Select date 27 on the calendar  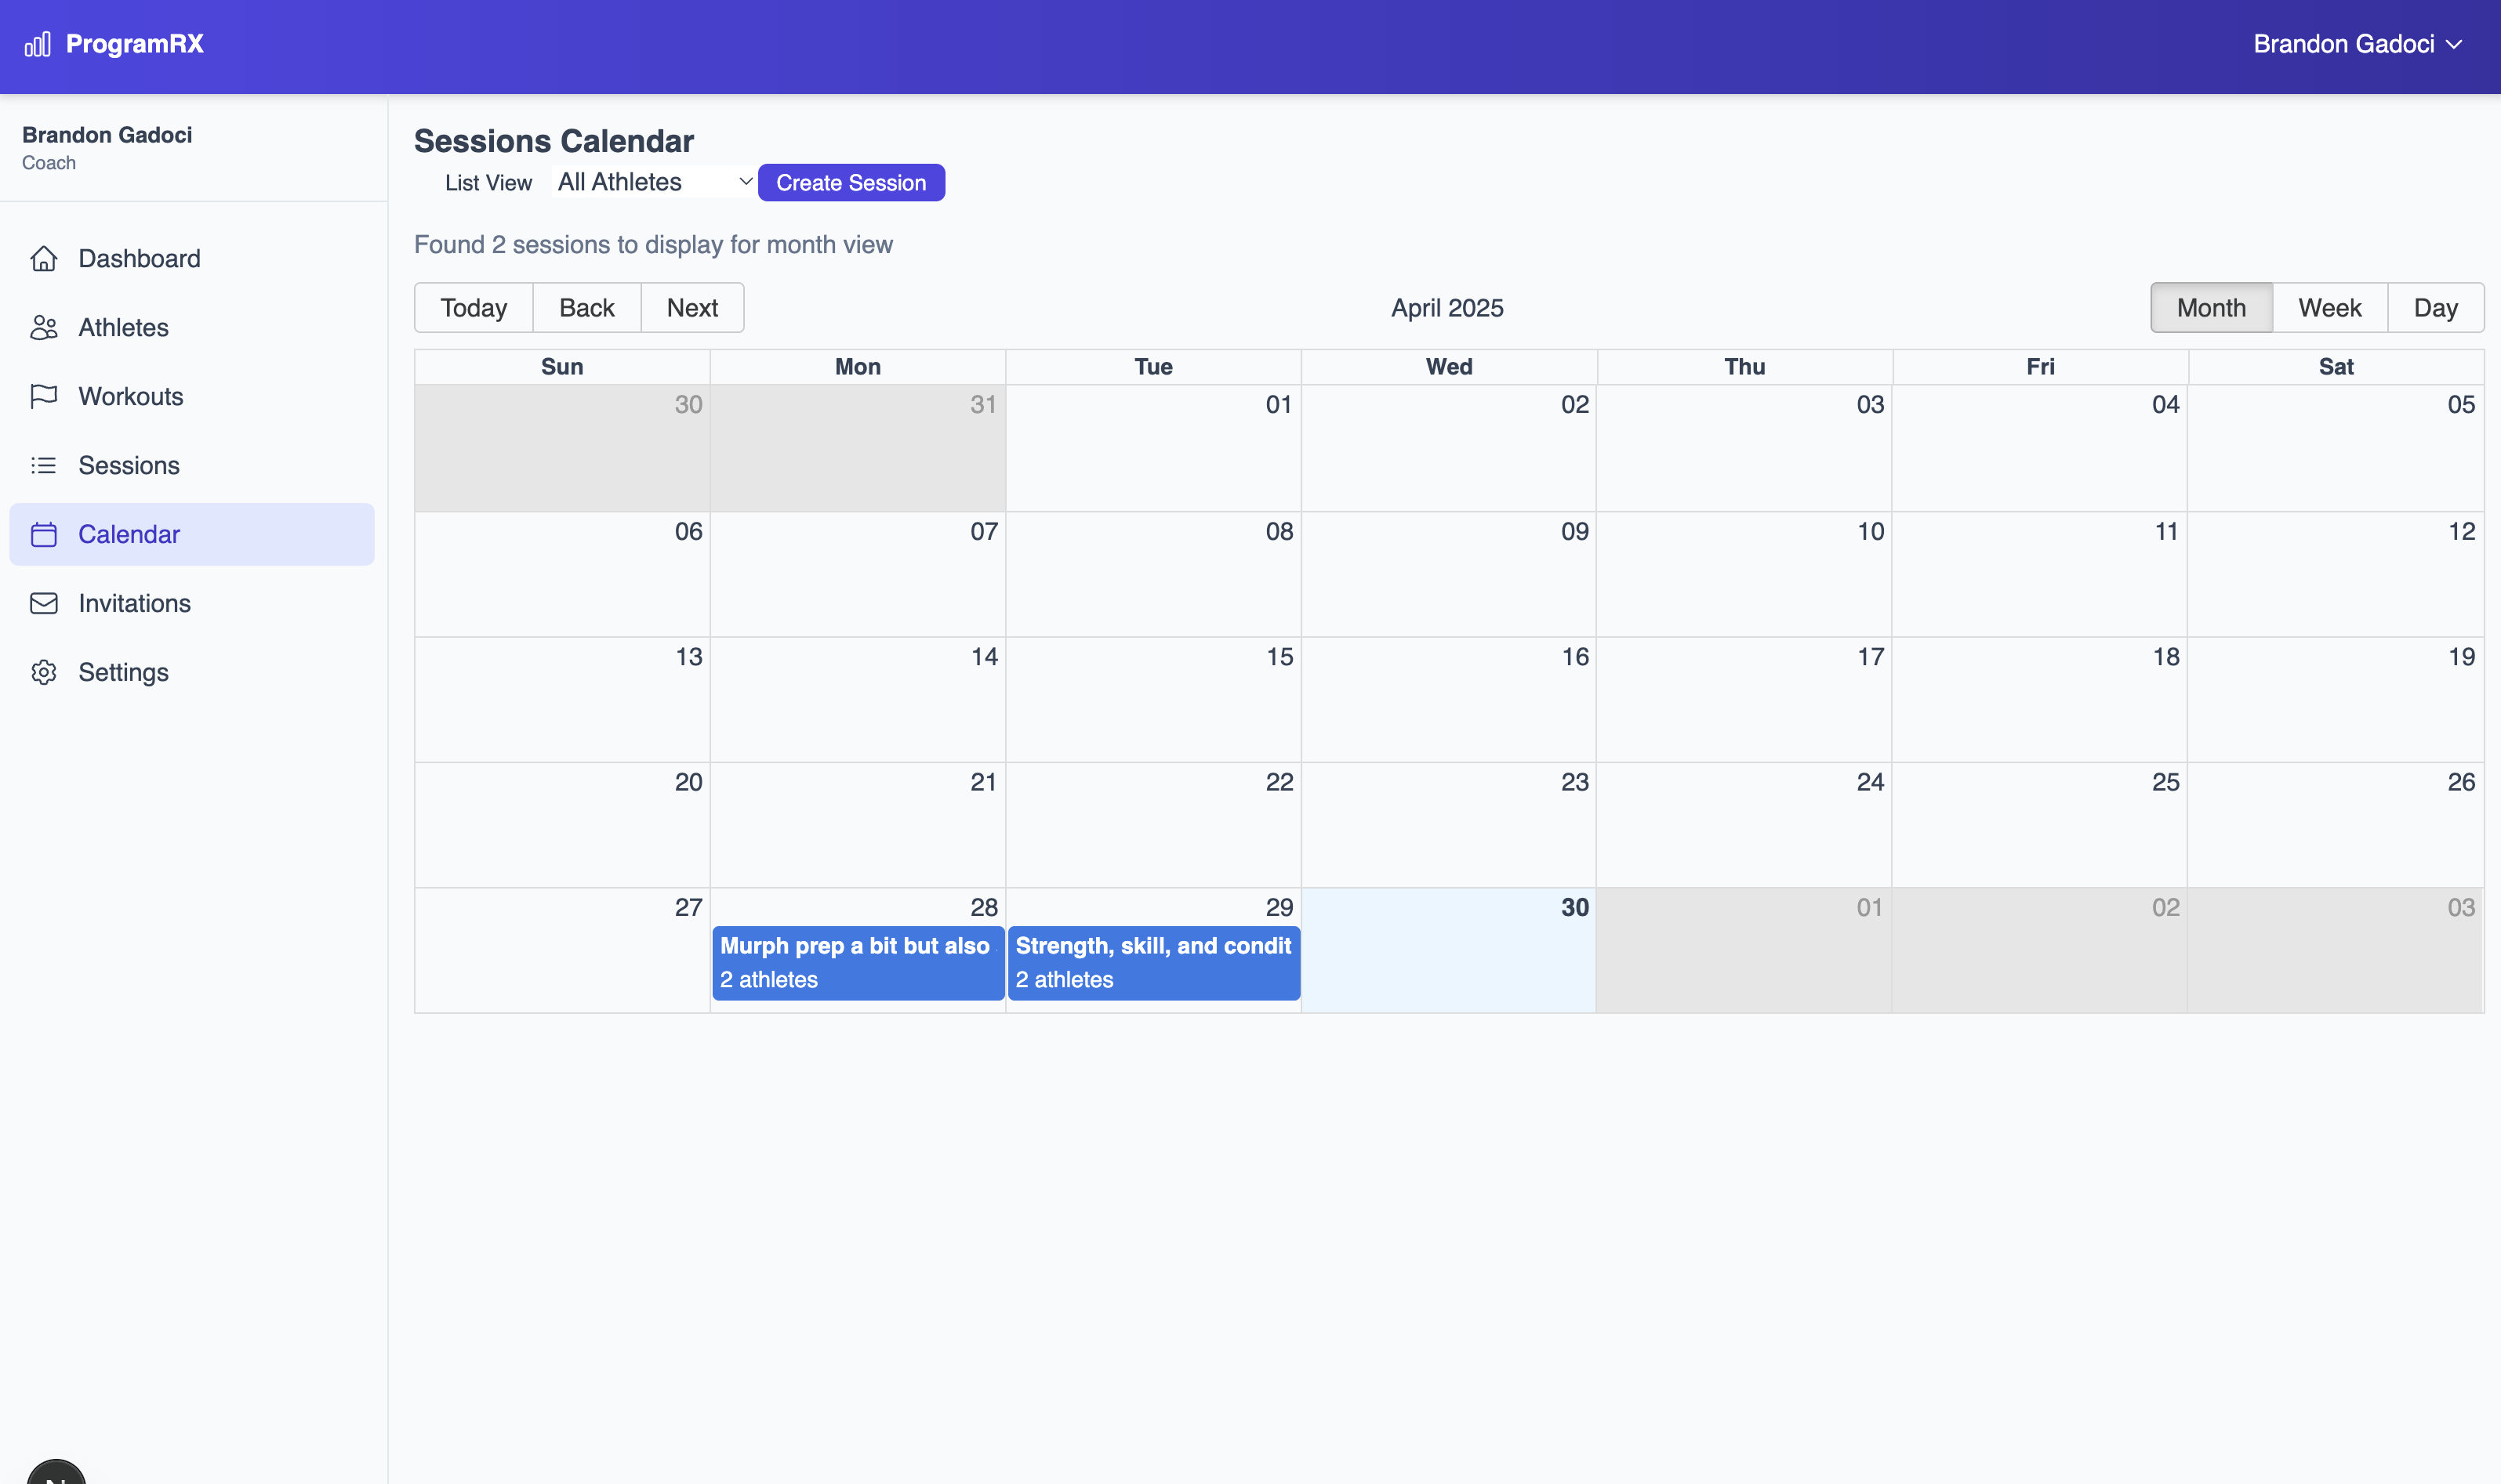pyautogui.click(x=688, y=908)
